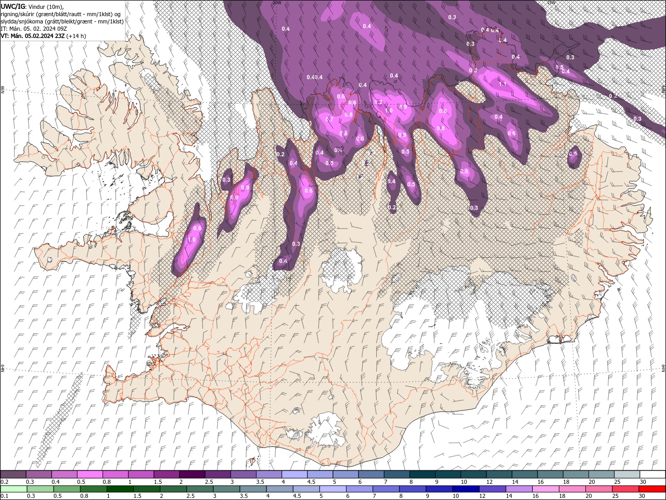Click the '20W' longitude label
The width and height of the screenshot is (666, 500).
[x=277, y=3]
